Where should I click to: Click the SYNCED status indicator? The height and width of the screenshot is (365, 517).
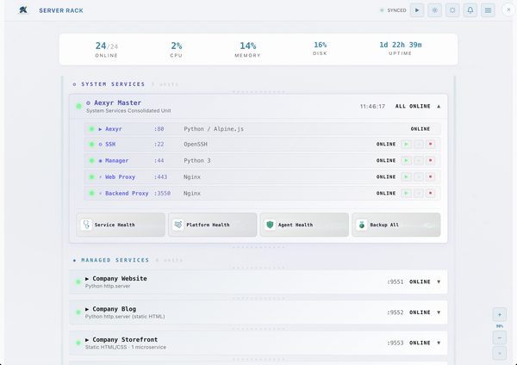pos(393,10)
